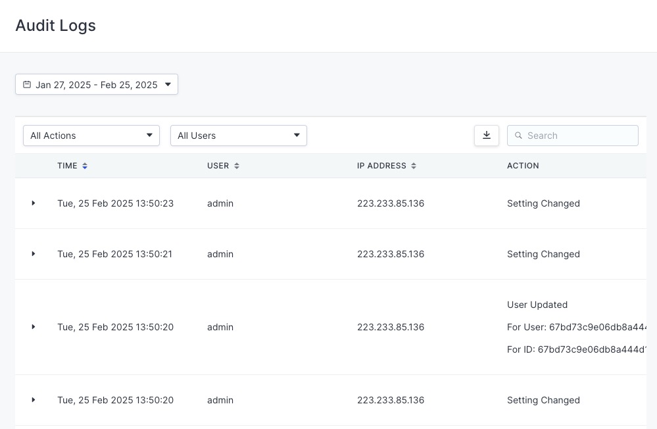Expand the log entry timestamped 13:50:21

tap(34, 254)
